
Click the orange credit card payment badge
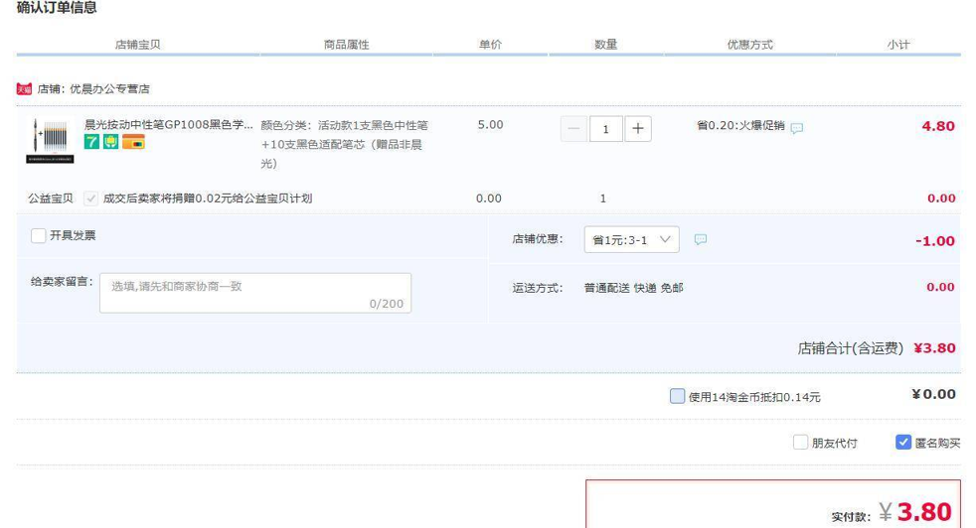click(x=133, y=143)
